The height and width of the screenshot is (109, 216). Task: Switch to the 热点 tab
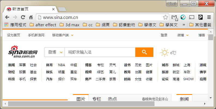pos(112,99)
